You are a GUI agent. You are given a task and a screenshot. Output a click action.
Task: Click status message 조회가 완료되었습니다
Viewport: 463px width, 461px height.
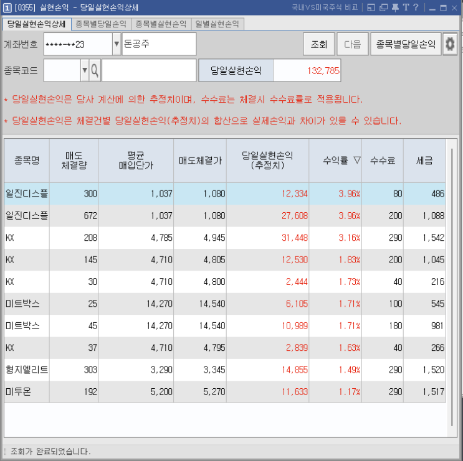click(50, 451)
